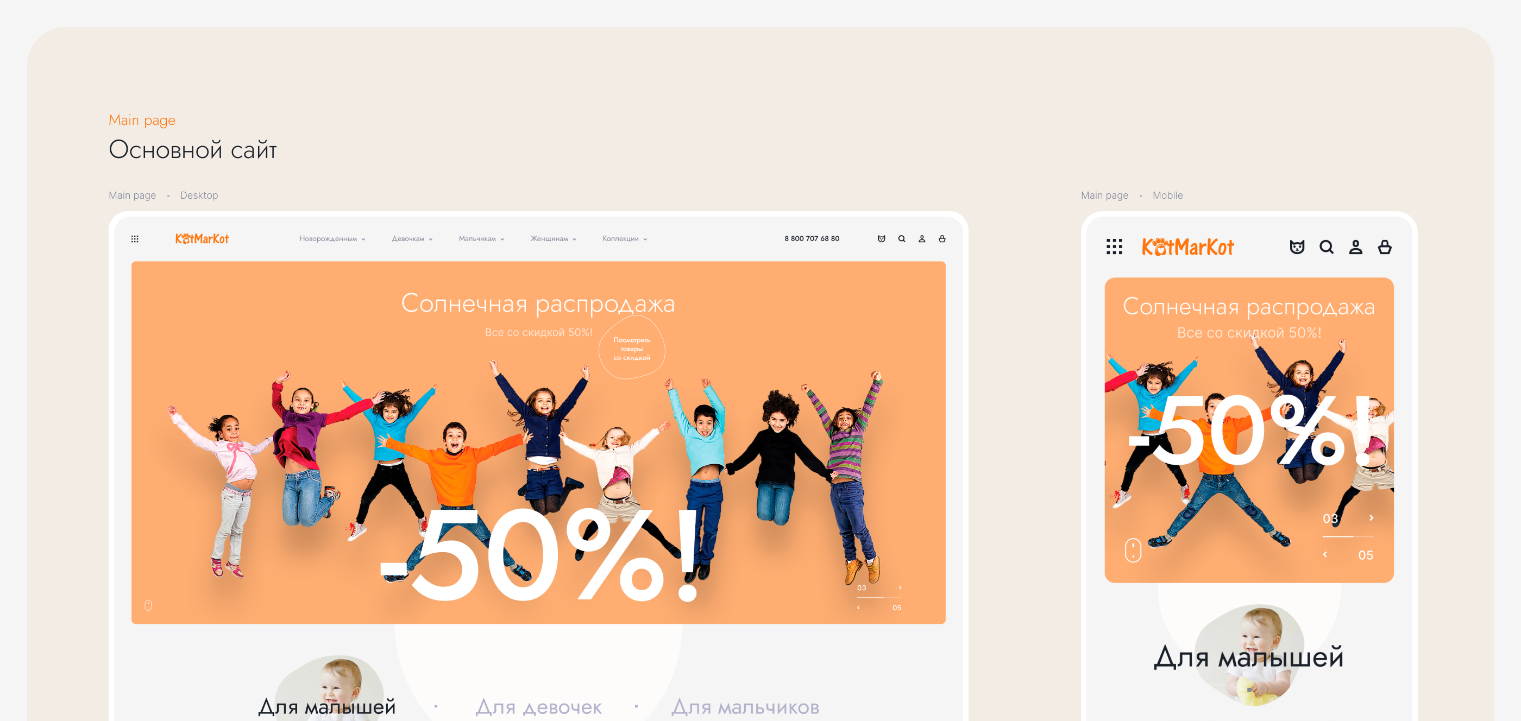The image size is (1521, 721).
Task: Open desktop user account icon
Action: (922, 239)
